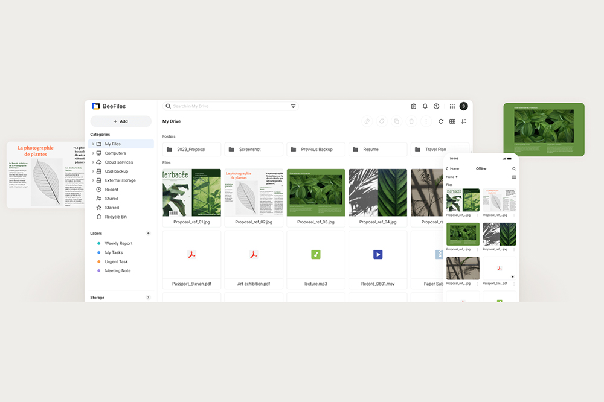Open the search filter options icon
604x402 pixels.
293,106
